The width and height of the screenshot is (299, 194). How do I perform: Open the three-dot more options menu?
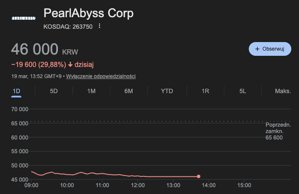tap(100, 26)
